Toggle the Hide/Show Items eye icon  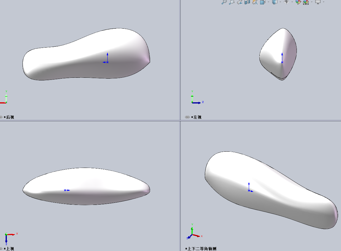pos(286,2)
